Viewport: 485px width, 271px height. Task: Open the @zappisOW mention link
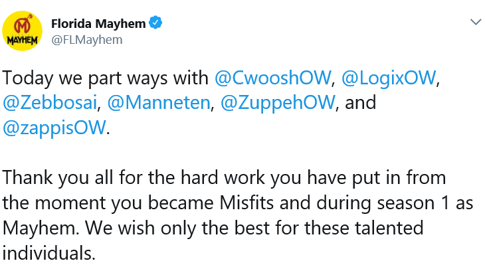pos(54,128)
